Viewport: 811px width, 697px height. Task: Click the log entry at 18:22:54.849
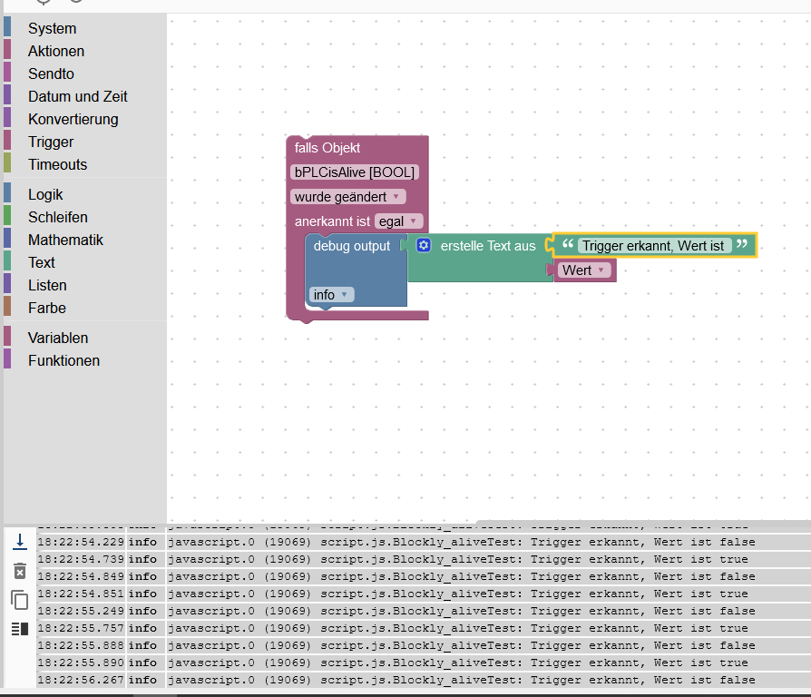[x=423, y=576]
